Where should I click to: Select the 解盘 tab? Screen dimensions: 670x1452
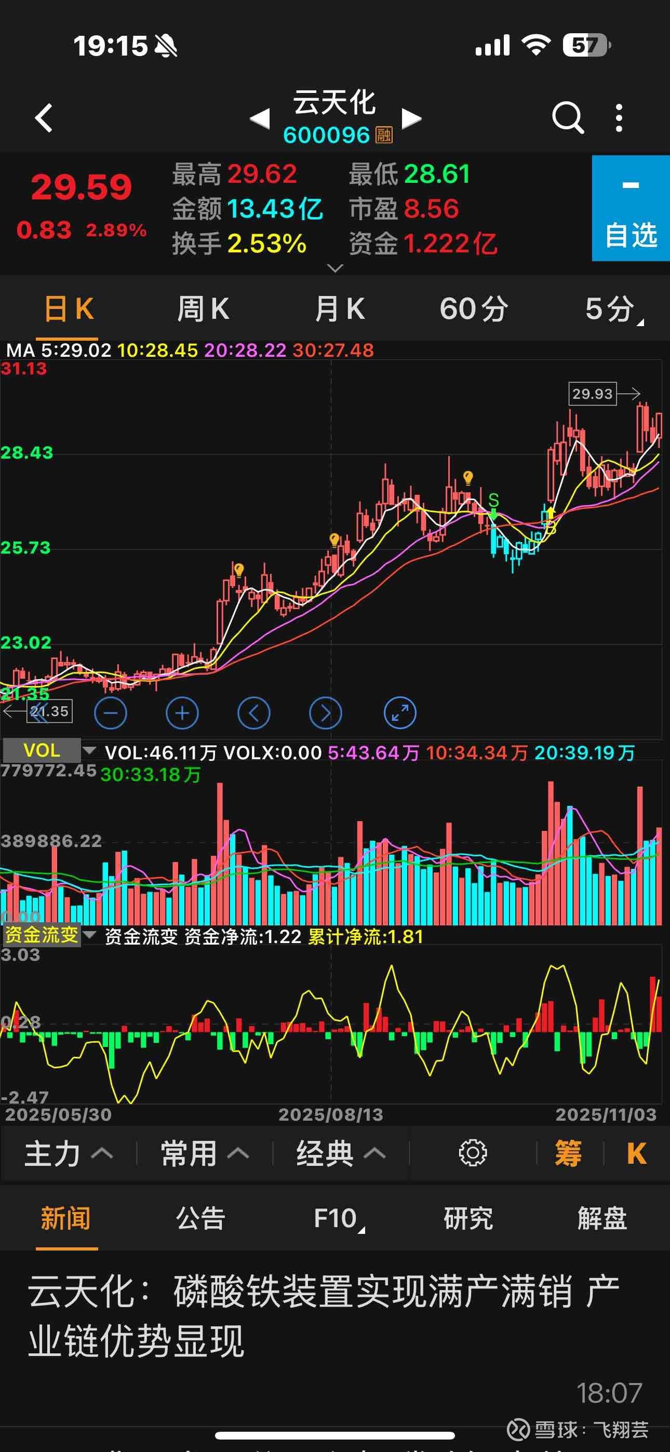click(602, 1218)
